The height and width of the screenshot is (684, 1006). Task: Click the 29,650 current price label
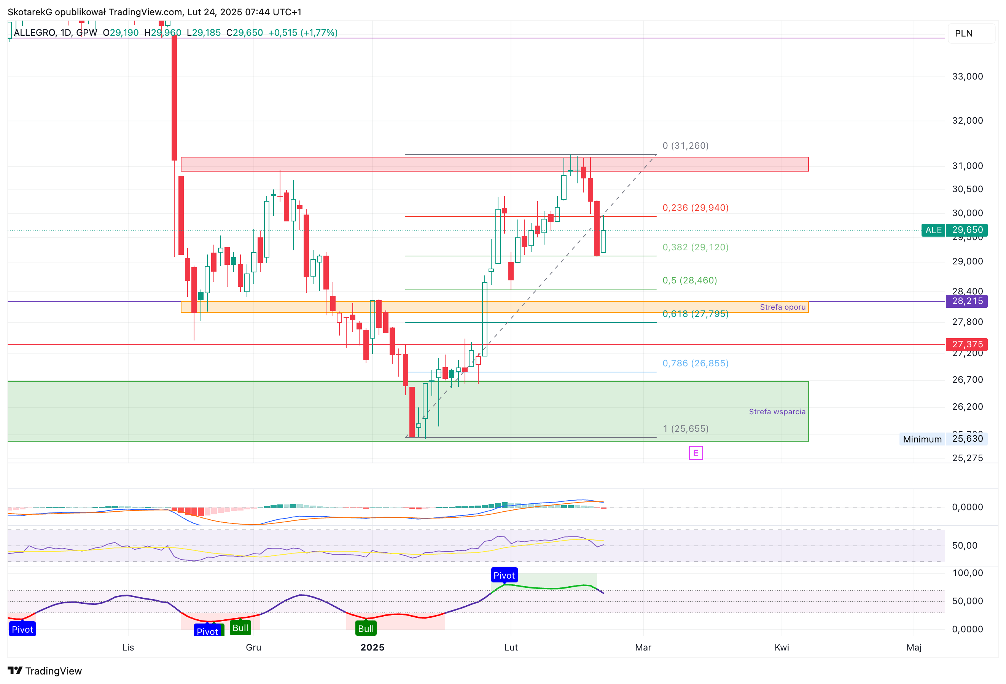[x=967, y=230]
